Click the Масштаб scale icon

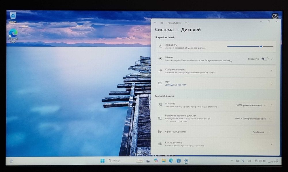tap(160, 105)
